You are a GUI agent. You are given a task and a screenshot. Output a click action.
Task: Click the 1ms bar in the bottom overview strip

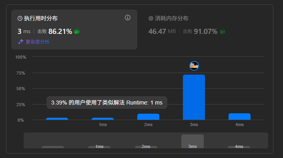tap(99, 147)
